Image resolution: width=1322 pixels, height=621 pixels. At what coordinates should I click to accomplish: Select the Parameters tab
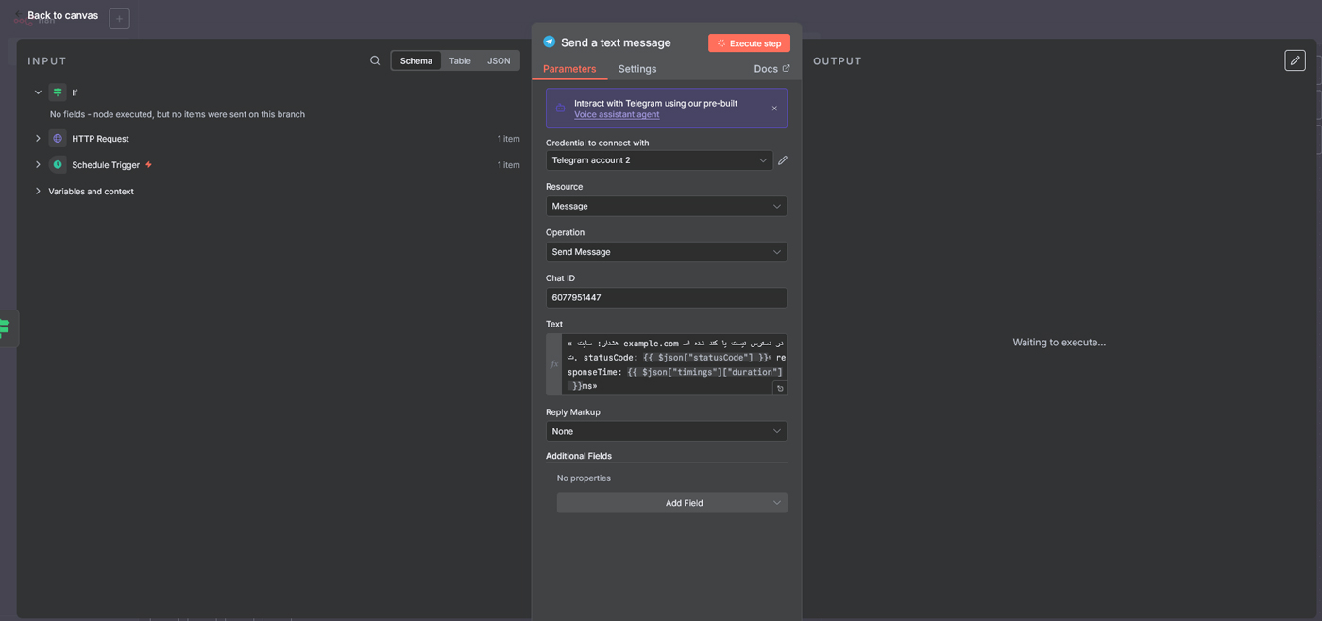pyautogui.click(x=569, y=69)
